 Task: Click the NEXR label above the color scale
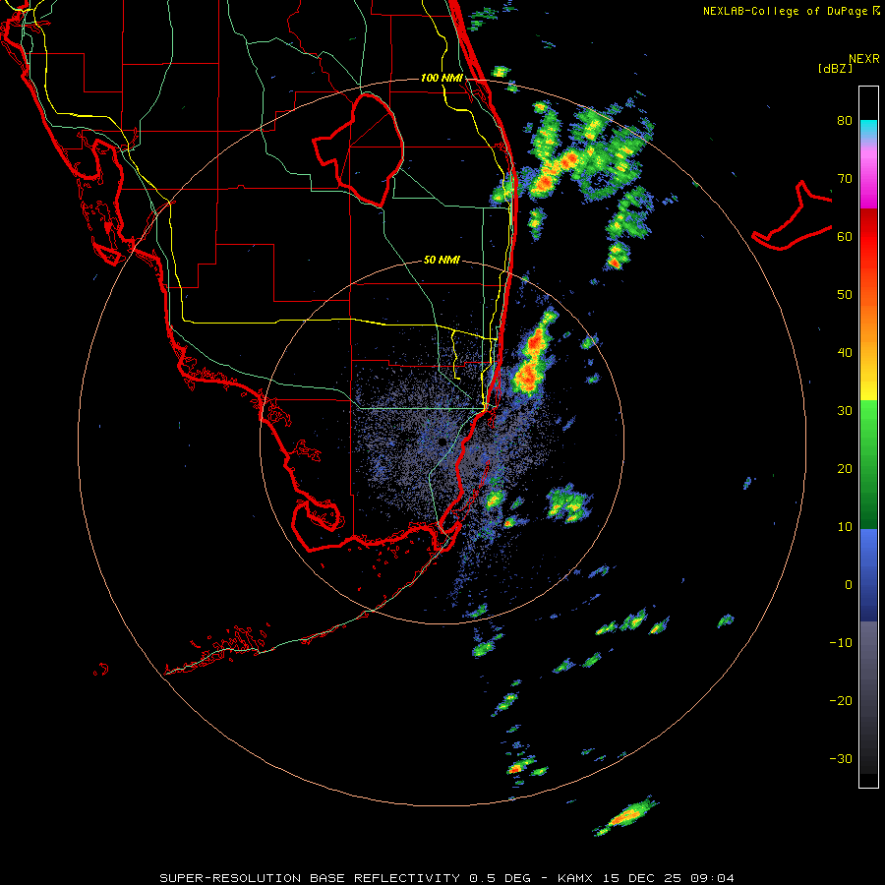(x=863, y=59)
